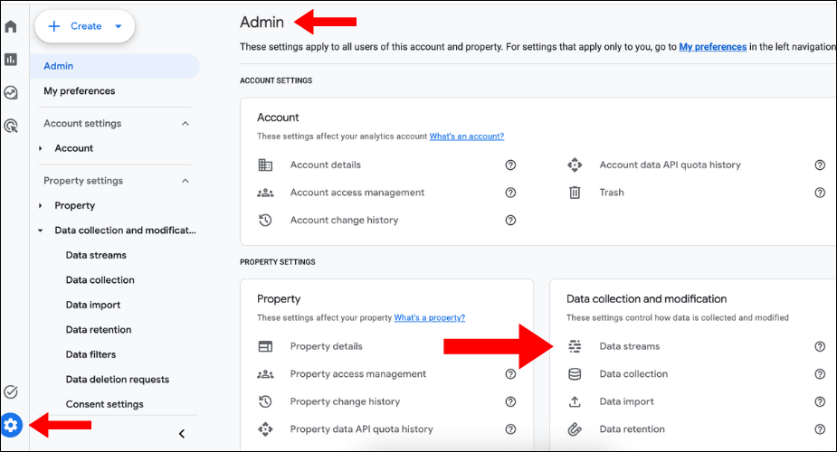Image resolution: width=837 pixels, height=452 pixels.
Task: Click the Property data API quota icon
Action: click(x=265, y=429)
